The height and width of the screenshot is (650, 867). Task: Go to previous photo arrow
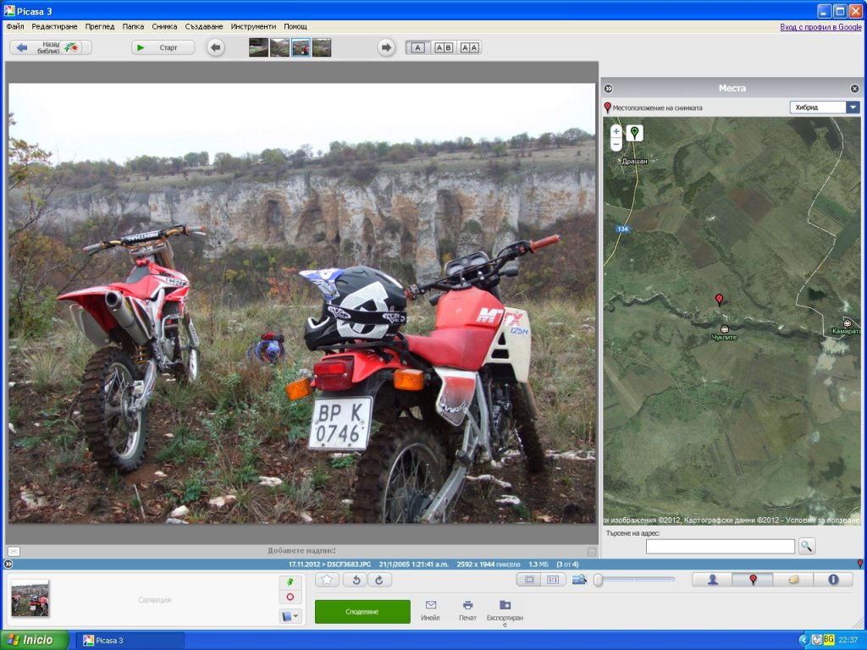click(x=216, y=47)
